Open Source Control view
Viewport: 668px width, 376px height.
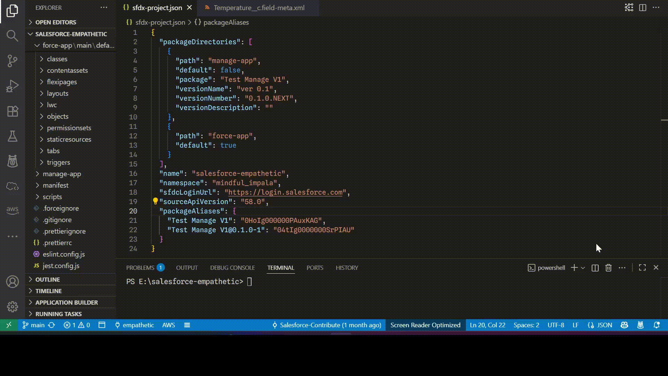point(12,61)
